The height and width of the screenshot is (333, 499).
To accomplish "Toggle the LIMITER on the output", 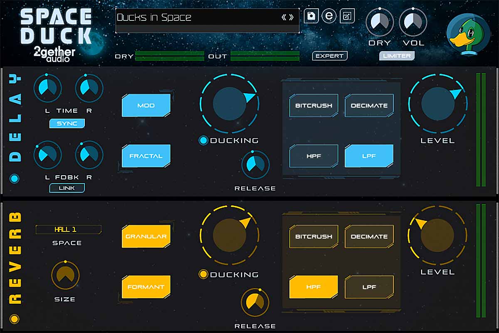I will pyautogui.click(x=396, y=55).
